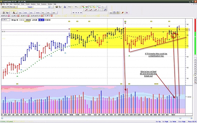Click the yellow window layout icon
197x123 pixels.
(118, 13)
